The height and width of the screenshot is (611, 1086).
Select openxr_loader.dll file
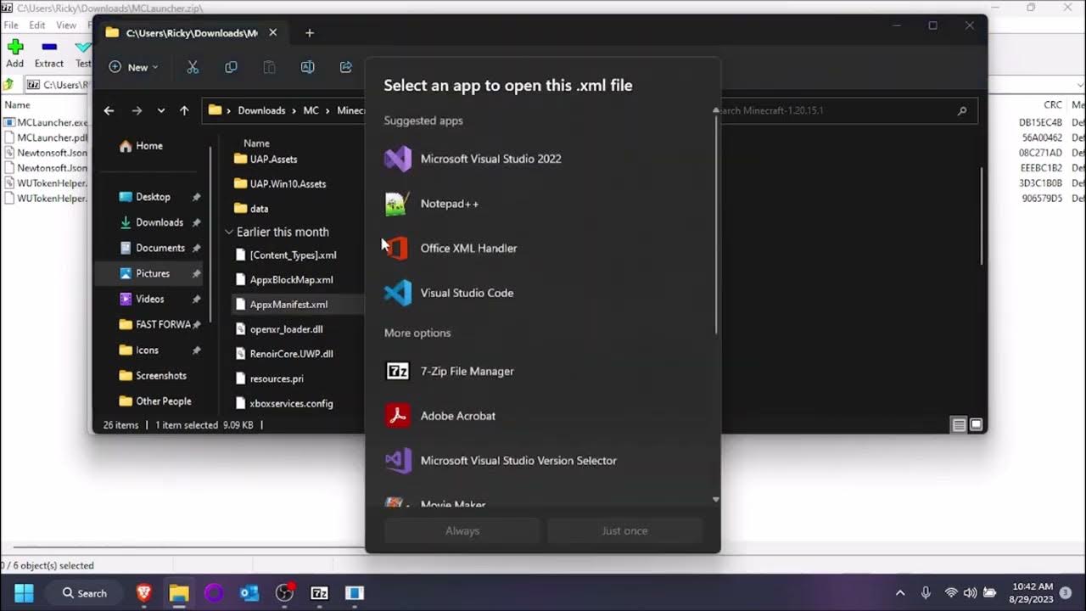click(x=286, y=329)
